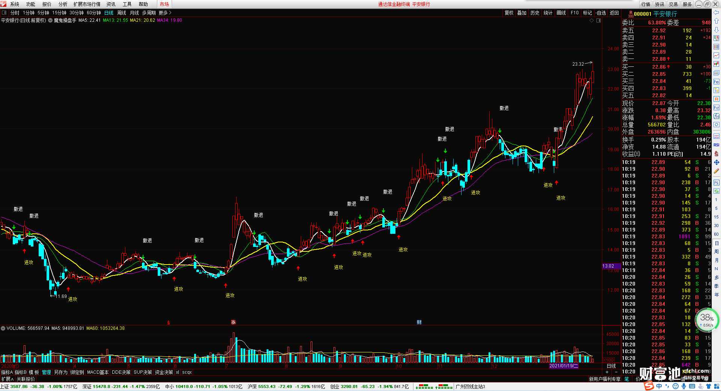Viewport: 721px width, 391px height.
Task: Click the F10 company info sidebar icon
Action: click(716, 81)
